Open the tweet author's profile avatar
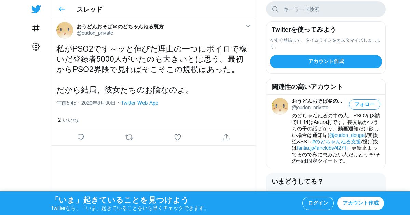The height and width of the screenshot is (215, 410). [x=65, y=30]
